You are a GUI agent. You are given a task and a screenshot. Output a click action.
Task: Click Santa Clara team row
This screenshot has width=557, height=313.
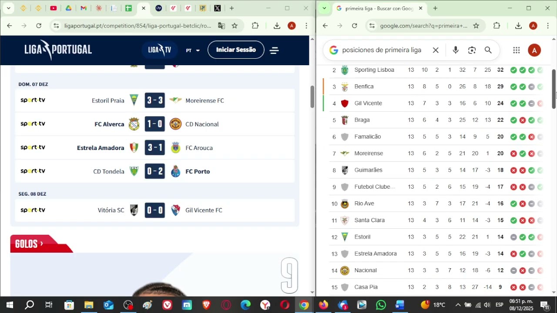coord(436,220)
